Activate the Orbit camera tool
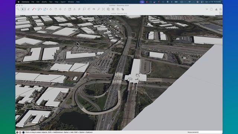Screen dimensions: 238x134 click(x=94, y=9)
